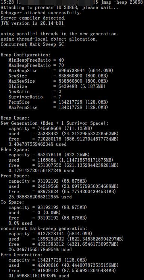This screenshot has height=280, width=144.
Task: Select the 0.0% used line
Action: 20,223
